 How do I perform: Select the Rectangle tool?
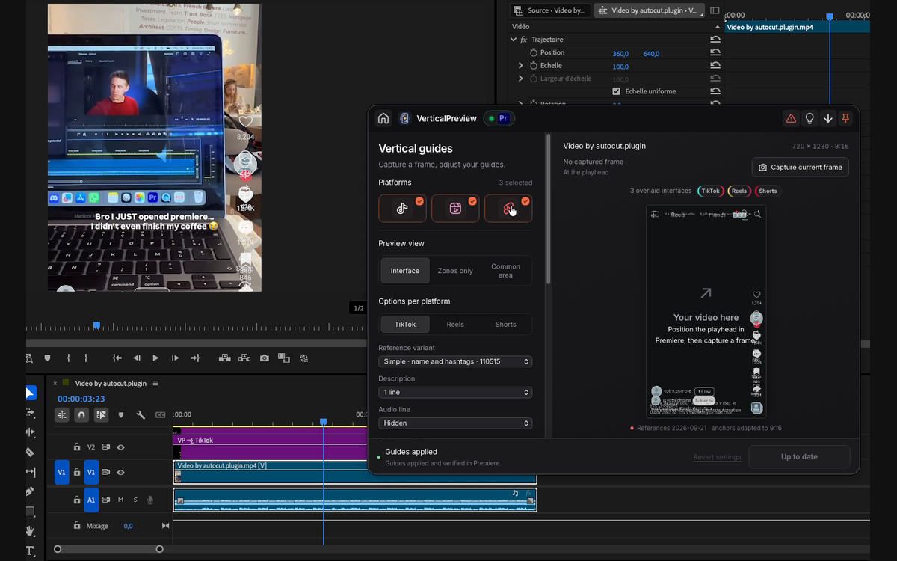[x=31, y=512]
